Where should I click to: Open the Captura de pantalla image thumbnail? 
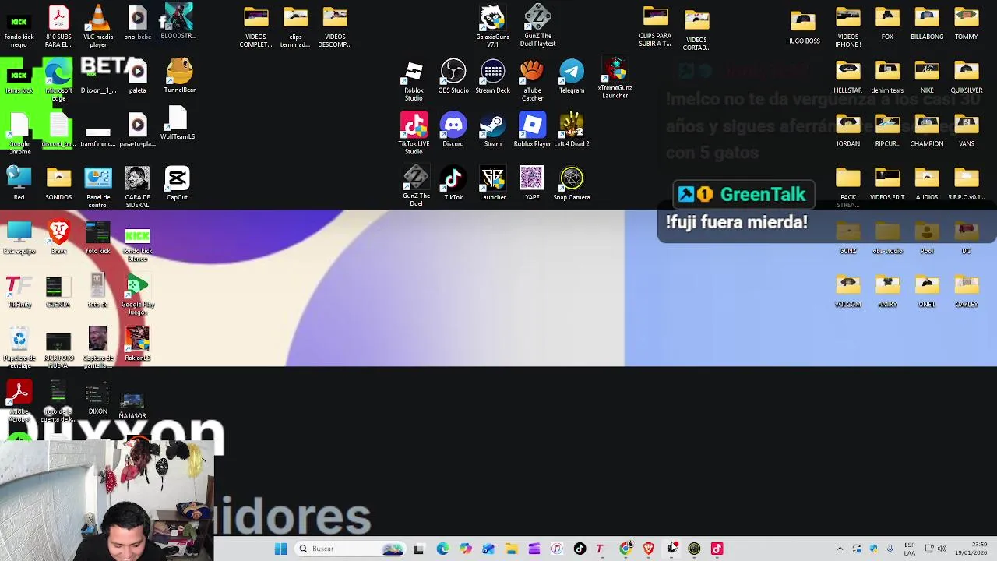click(x=98, y=348)
